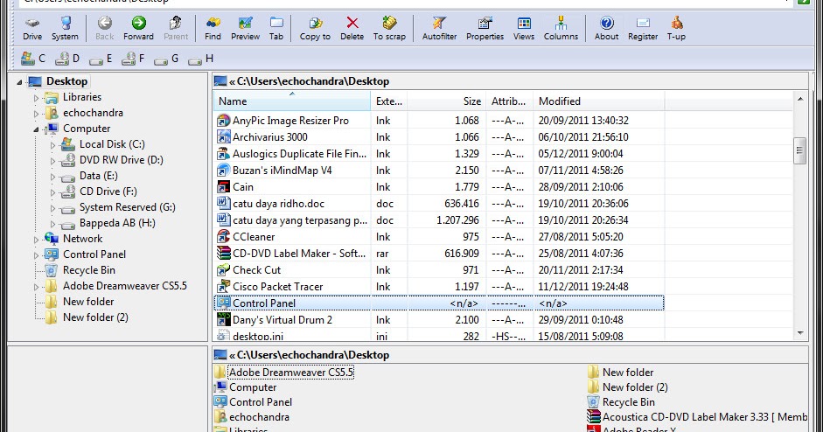This screenshot has width=823, height=432.
Task: Open the Views toolbar option
Action: [524, 28]
